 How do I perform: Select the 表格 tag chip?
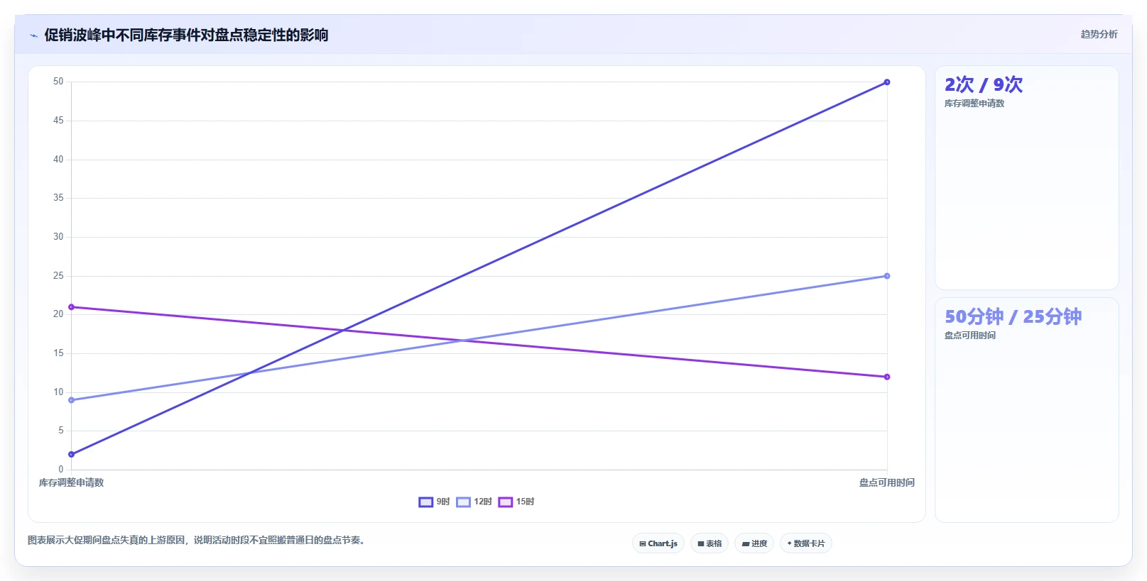click(x=710, y=543)
